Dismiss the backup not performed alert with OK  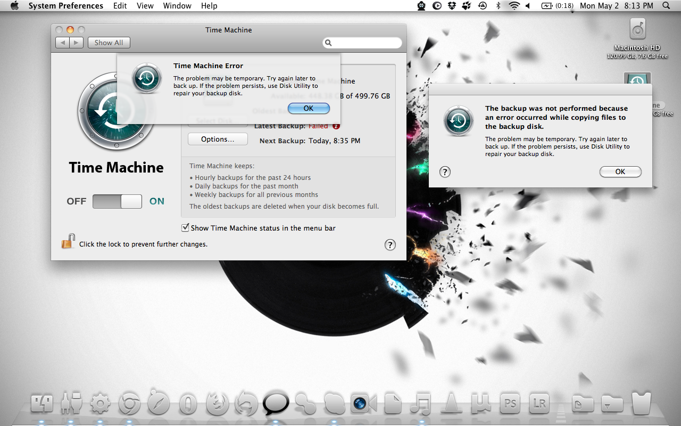[620, 171]
